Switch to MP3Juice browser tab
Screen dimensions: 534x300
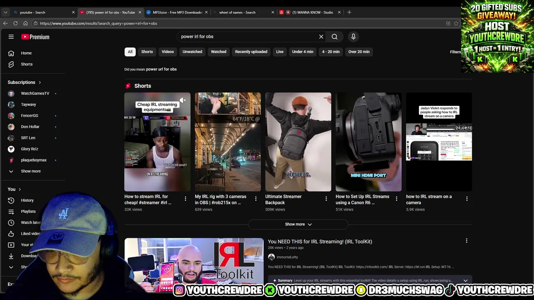pyautogui.click(x=177, y=12)
